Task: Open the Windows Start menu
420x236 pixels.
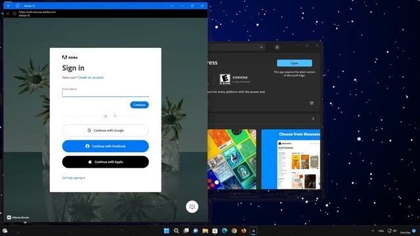Action: click(x=166, y=231)
